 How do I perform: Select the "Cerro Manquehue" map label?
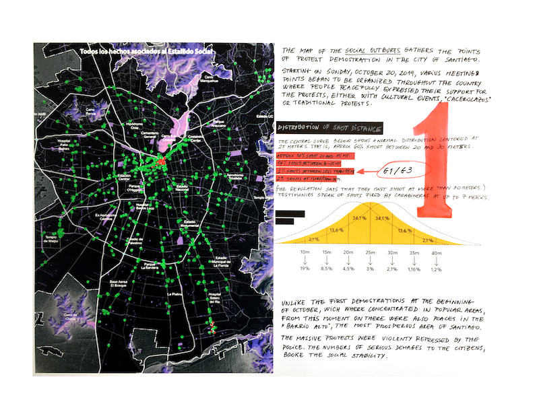pos(209,79)
